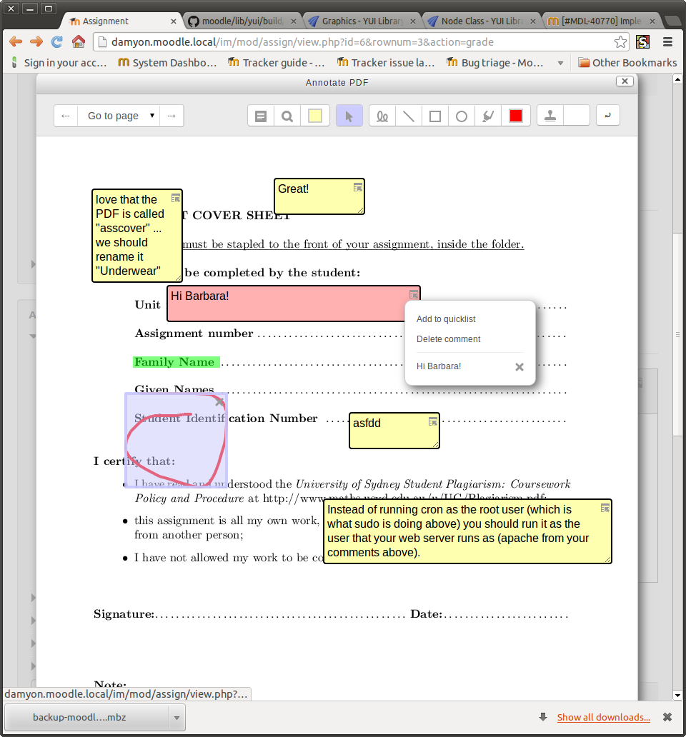Viewport: 686px width, 737px height.
Task: Open the red annotation colour picker
Action: [x=516, y=116]
